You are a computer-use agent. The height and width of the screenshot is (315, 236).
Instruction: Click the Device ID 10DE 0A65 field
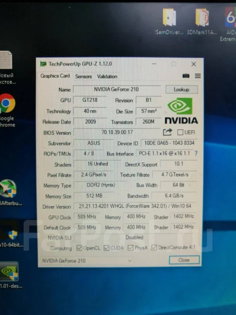click(x=169, y=143)
